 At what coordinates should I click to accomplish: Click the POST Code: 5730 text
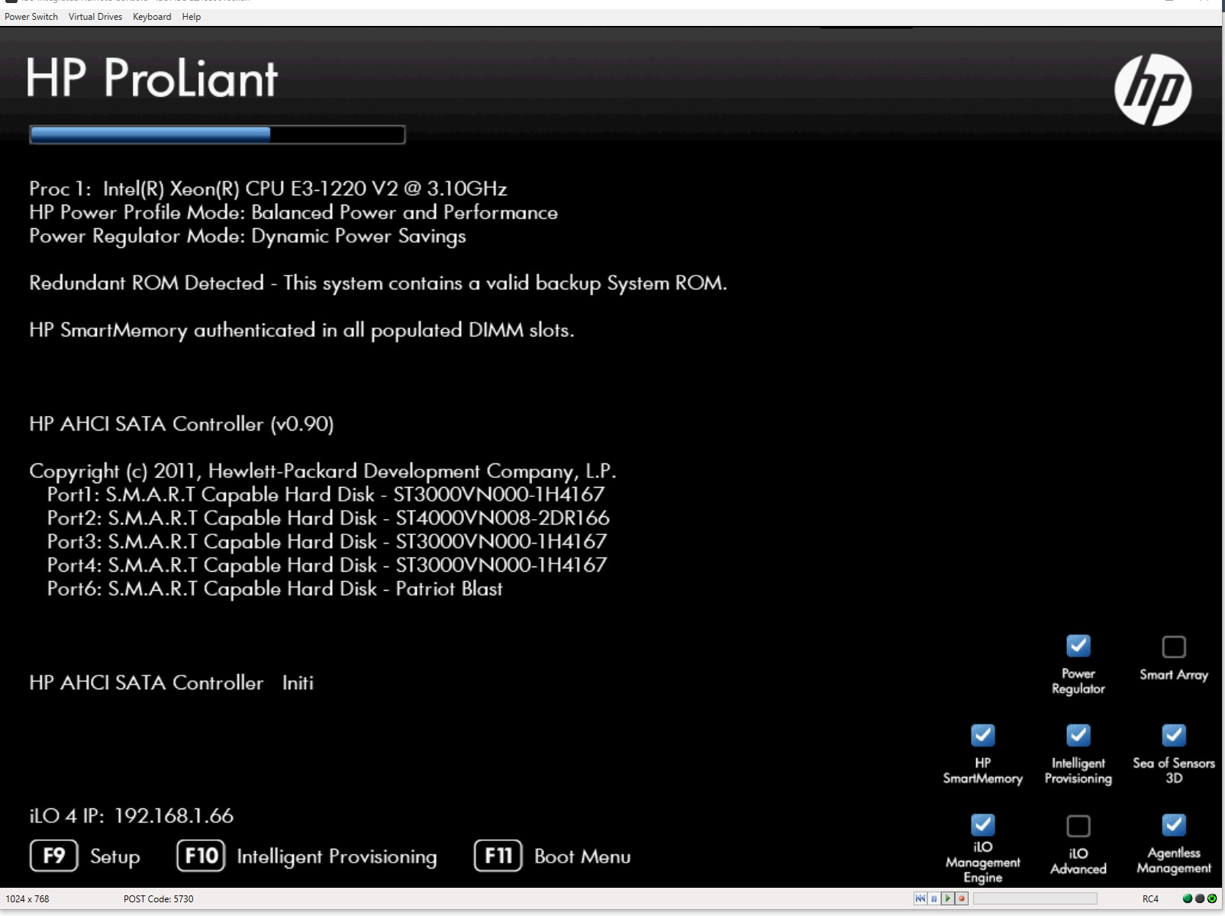[x=159, y=899]
